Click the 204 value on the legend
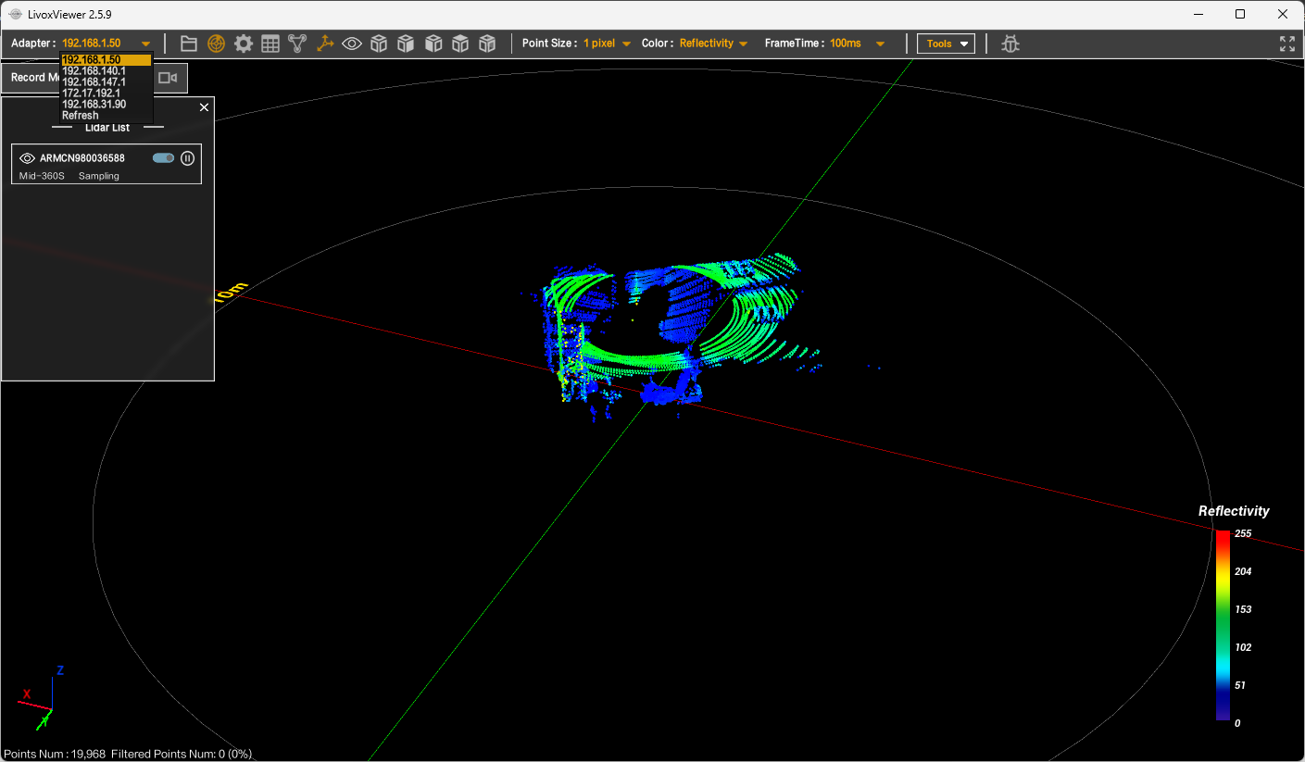1305x762 pixels. [x=1243, y=571]
